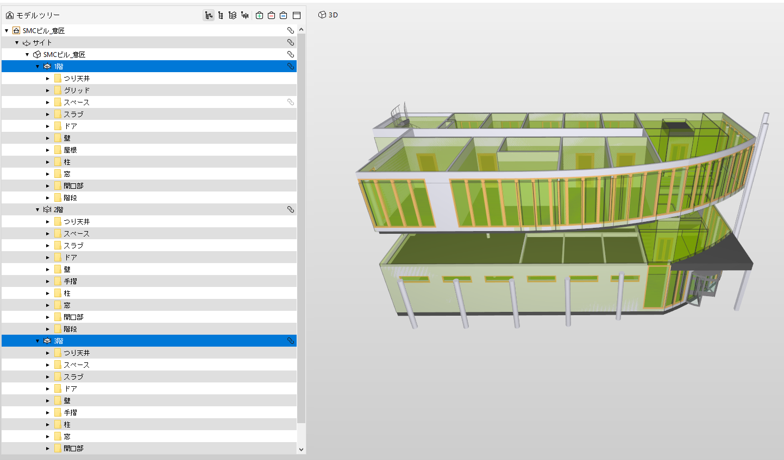Select 柱 under 2階

coord(149,293)
